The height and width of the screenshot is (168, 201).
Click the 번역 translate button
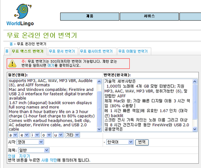click(142, 142)
